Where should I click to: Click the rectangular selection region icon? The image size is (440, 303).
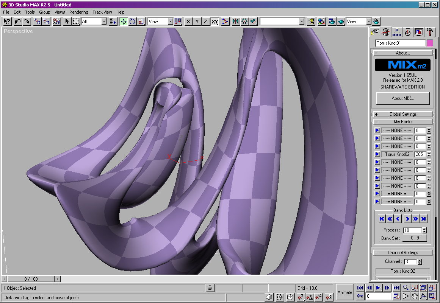click(76, 22)
